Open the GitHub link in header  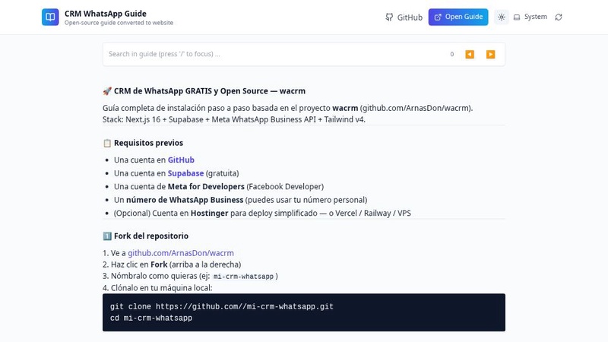pos(404,17)
